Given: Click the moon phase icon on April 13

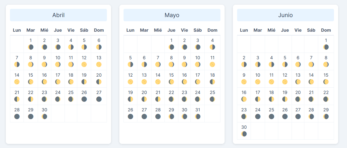Looking at the screenshot, I should point(99,64).
